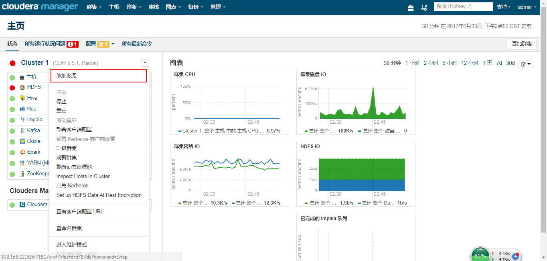Click the HDFS service icon
Image resolution: width=547 pixels, height=261 pixels.
22,87
